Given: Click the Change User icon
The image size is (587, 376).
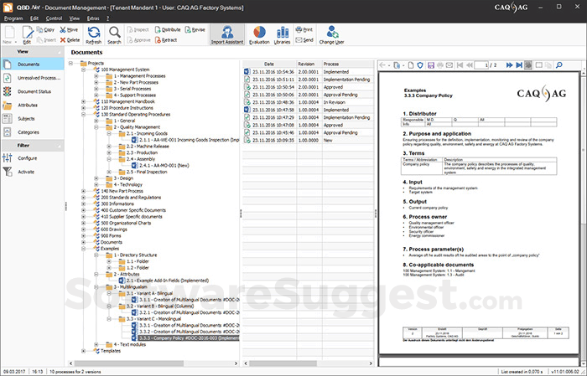Looking at the screenshot, I should tap(331, 35).
